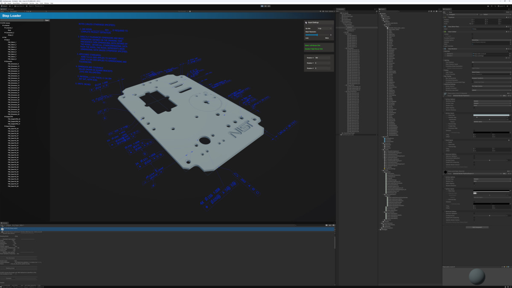Click the Open button in Step Loader
Viewport: 512px width, 288px height.
[x=47, y=20]
